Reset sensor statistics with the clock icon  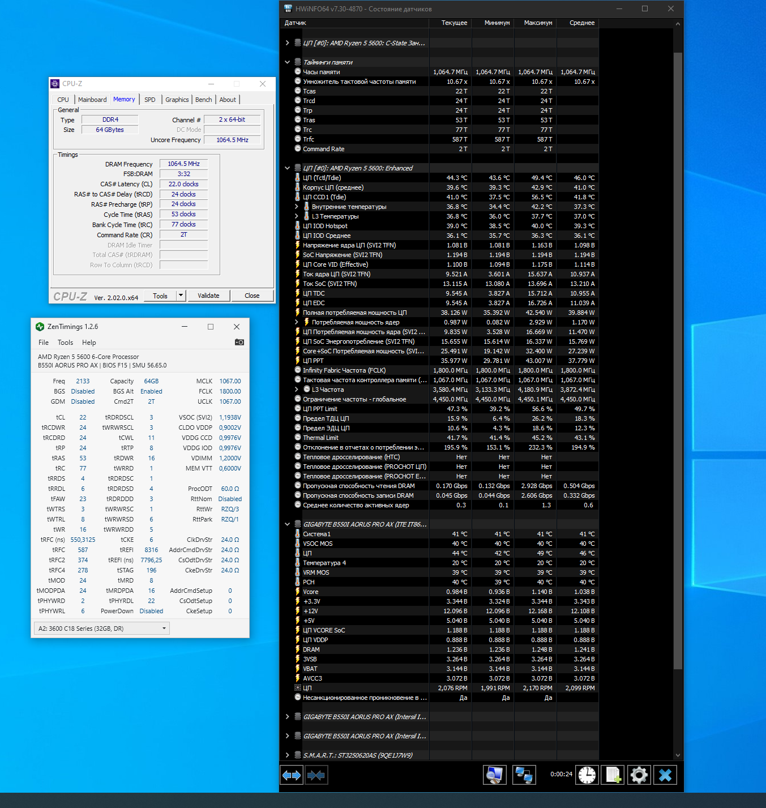[587, 775]
